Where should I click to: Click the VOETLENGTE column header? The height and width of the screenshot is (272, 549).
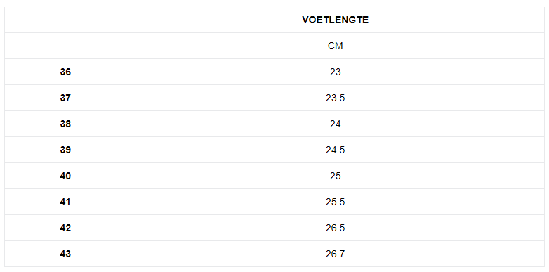[x=335, y=20]
